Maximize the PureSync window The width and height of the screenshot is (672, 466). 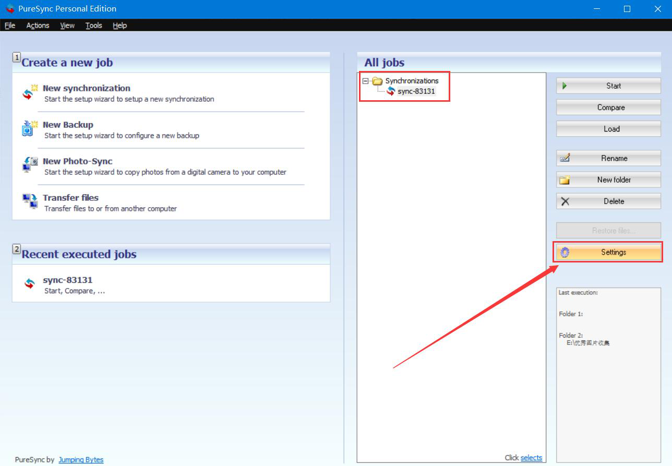tap(627, 9)
